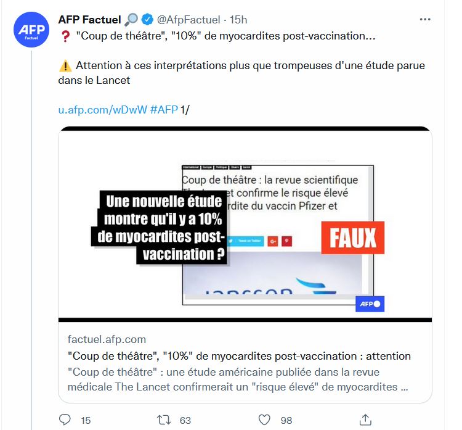Click the link card description text
This screenshot has height=430, width=462.
point(238,379)
